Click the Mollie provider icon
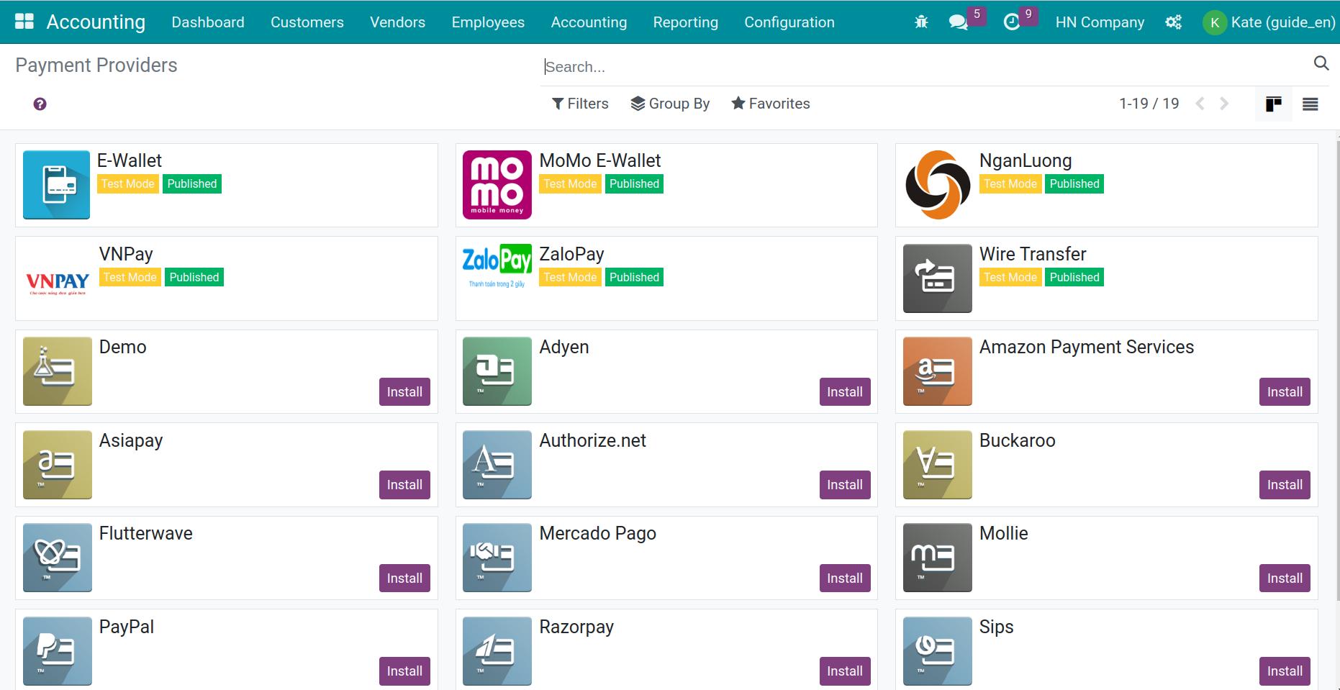 (938, 558)
